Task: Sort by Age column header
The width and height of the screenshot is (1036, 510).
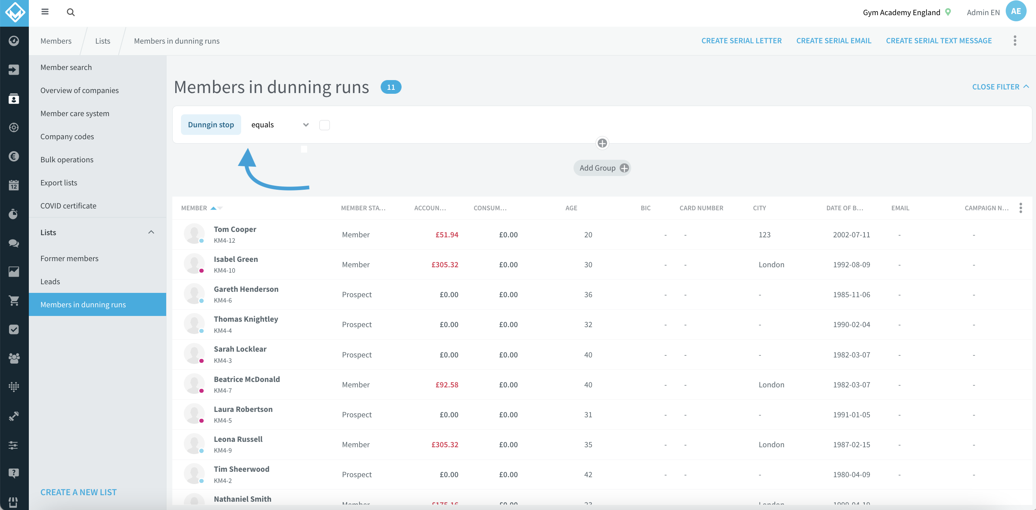Action: click(x=571, y=208)
